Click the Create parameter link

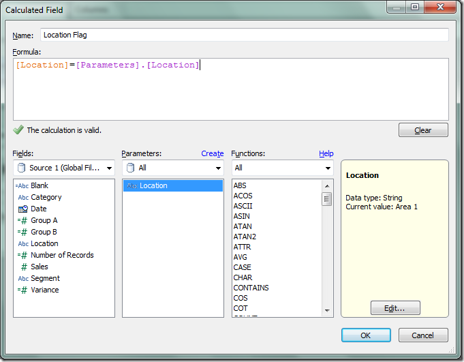212,153
